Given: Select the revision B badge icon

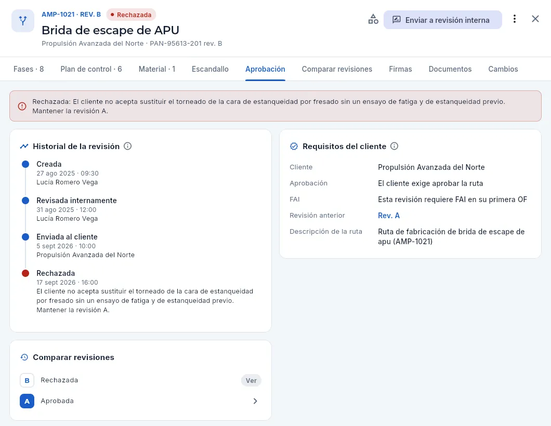Looking at the screenshot, I should pyautogui.click(x=27, y=380).
